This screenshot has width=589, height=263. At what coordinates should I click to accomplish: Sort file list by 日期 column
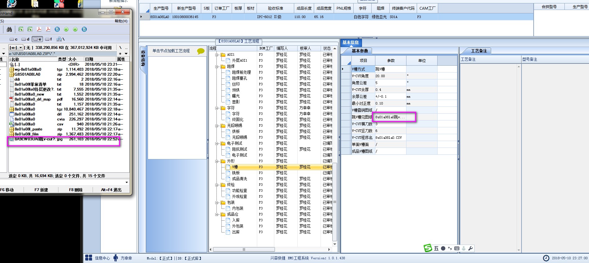pos(100,59)
